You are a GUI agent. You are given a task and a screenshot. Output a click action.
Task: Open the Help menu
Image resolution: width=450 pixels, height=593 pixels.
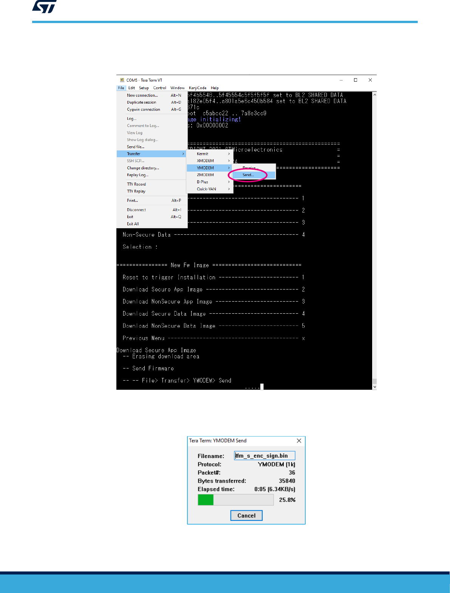click(215, 88)
